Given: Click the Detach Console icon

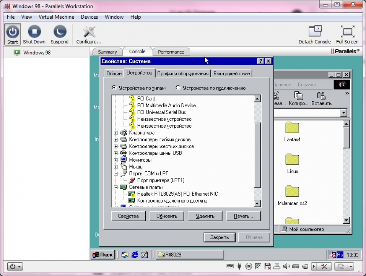Looking at the screenshot, I should pos(315,31).
